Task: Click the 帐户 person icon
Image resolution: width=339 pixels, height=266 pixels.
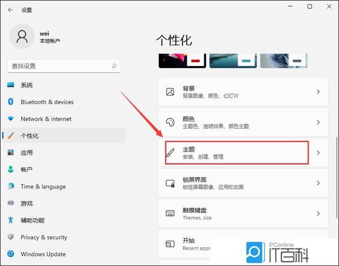Action: point(11,169)
